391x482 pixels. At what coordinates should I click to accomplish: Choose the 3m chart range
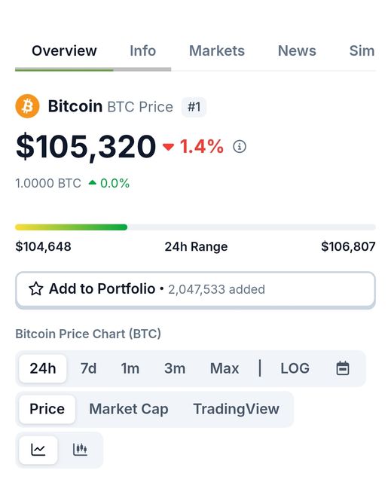tap(175, 368)
